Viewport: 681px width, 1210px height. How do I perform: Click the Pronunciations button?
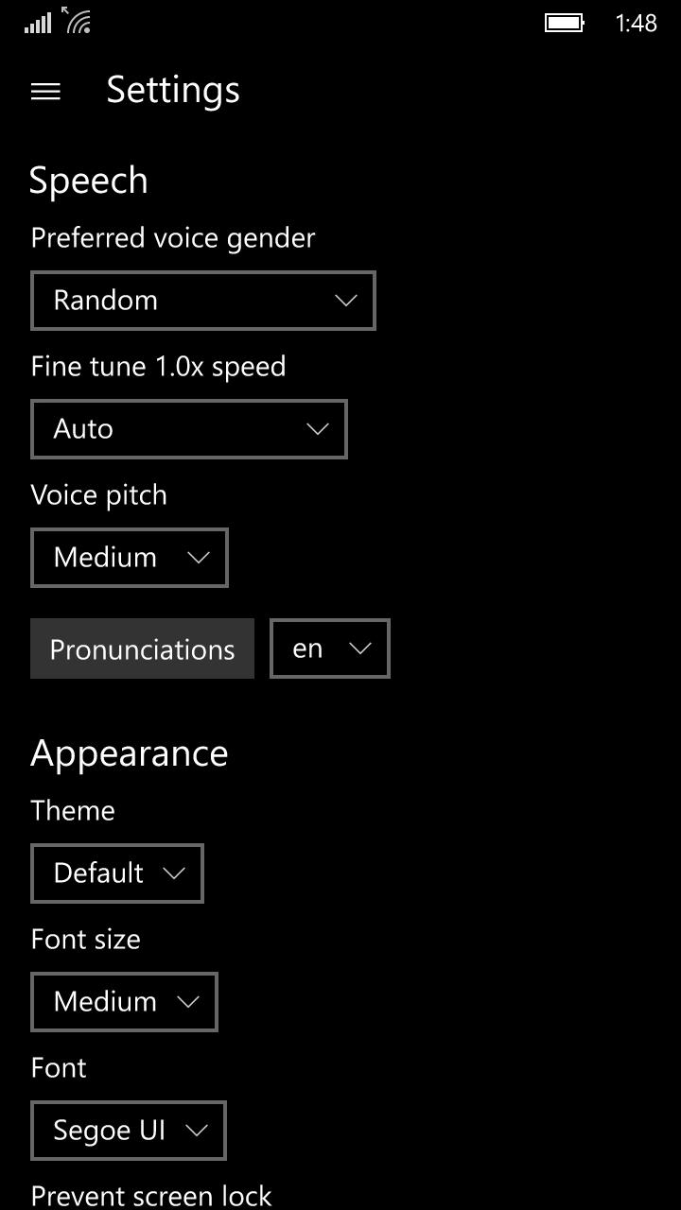point(142,649)
